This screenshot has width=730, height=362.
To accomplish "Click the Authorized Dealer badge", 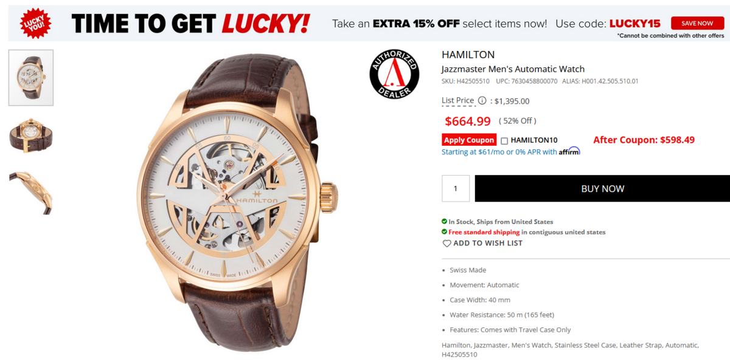I will (x=394, y=74).
